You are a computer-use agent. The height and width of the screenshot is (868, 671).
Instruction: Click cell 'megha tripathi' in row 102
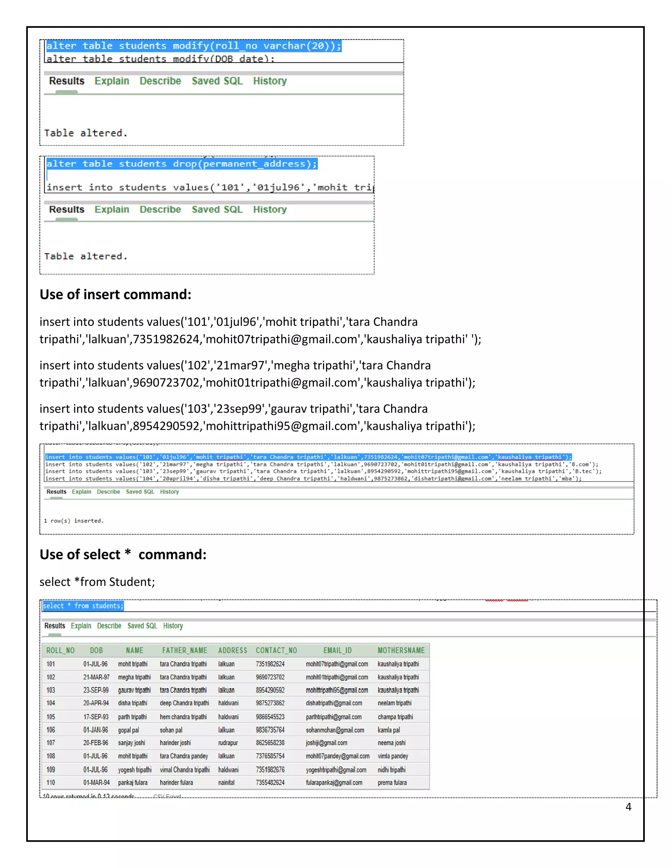(x=134, y=677)
